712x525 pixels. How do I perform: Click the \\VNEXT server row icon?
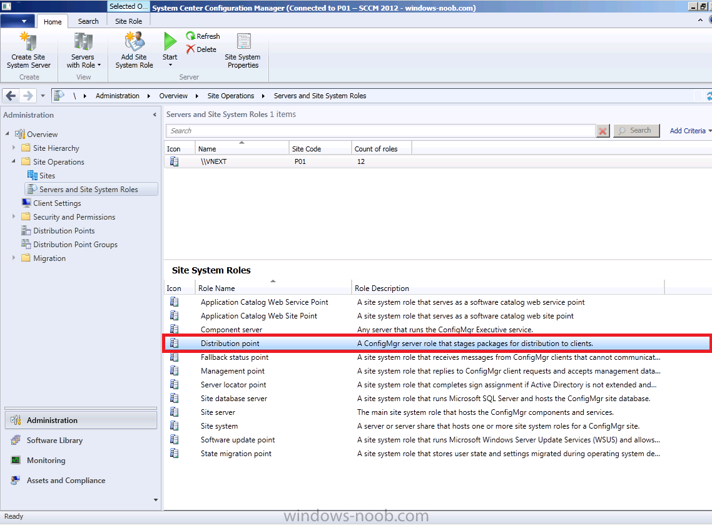(175, 161)
